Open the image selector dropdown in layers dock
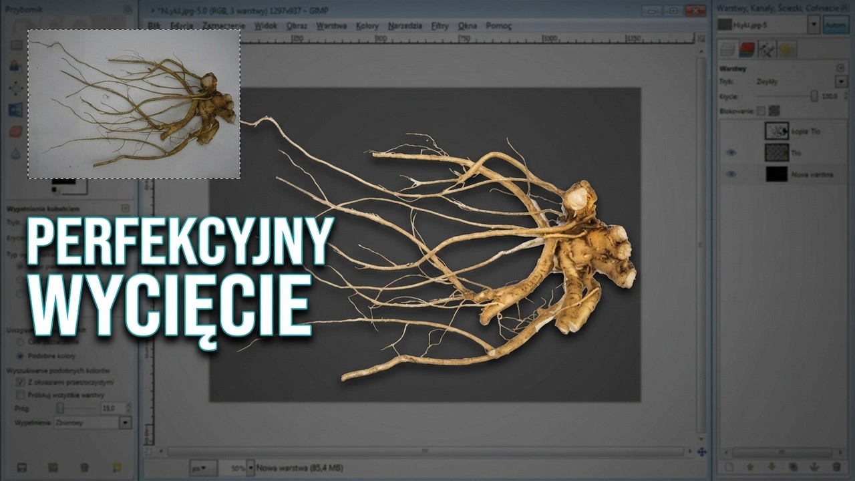The width and height of the screenshot is (855, 481). tap(814, 25)
